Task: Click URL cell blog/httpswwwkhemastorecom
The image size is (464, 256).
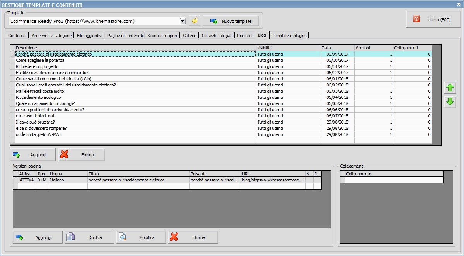Action: pos(273,180)
